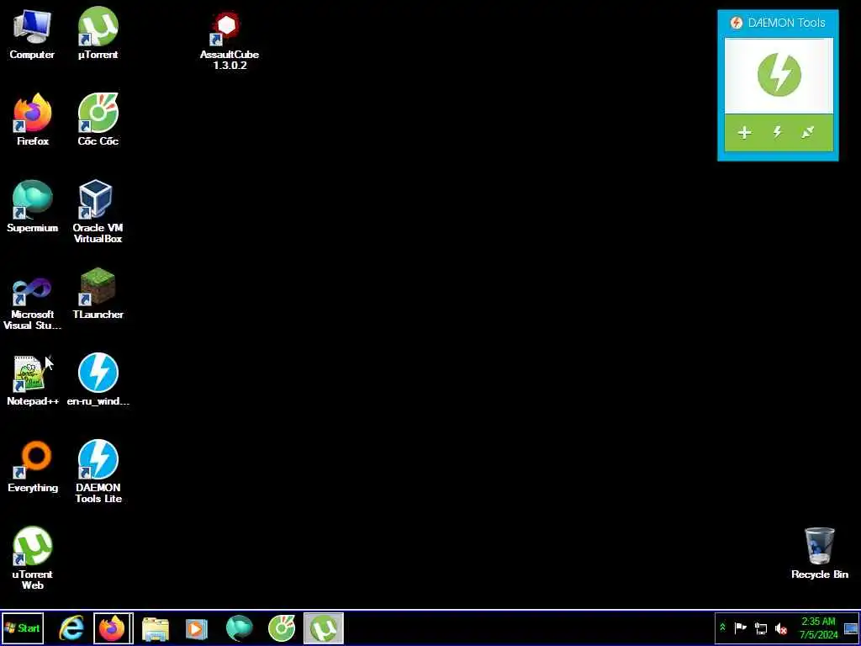Viewport: 861px width, 646px height.
Task: Select the en-ru_wind... disc image file
Action: click(98, 380)
